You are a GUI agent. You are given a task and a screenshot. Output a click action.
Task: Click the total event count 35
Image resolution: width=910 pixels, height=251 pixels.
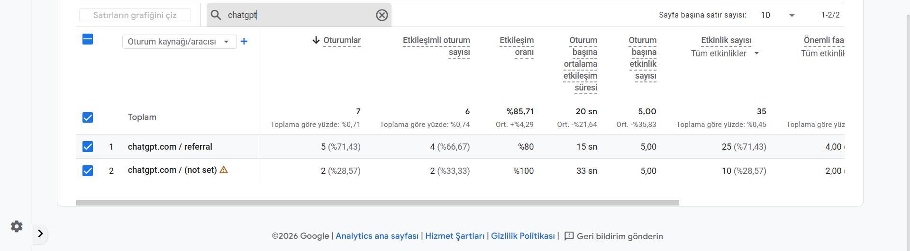tap(762, 111)
